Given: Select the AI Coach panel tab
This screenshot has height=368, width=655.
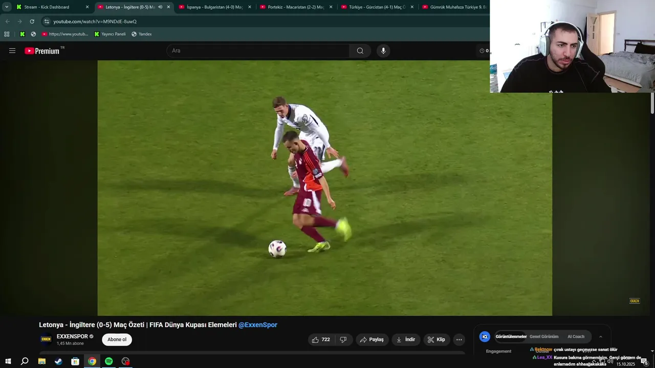Looking at the screenshot, I should pos(576,336).
